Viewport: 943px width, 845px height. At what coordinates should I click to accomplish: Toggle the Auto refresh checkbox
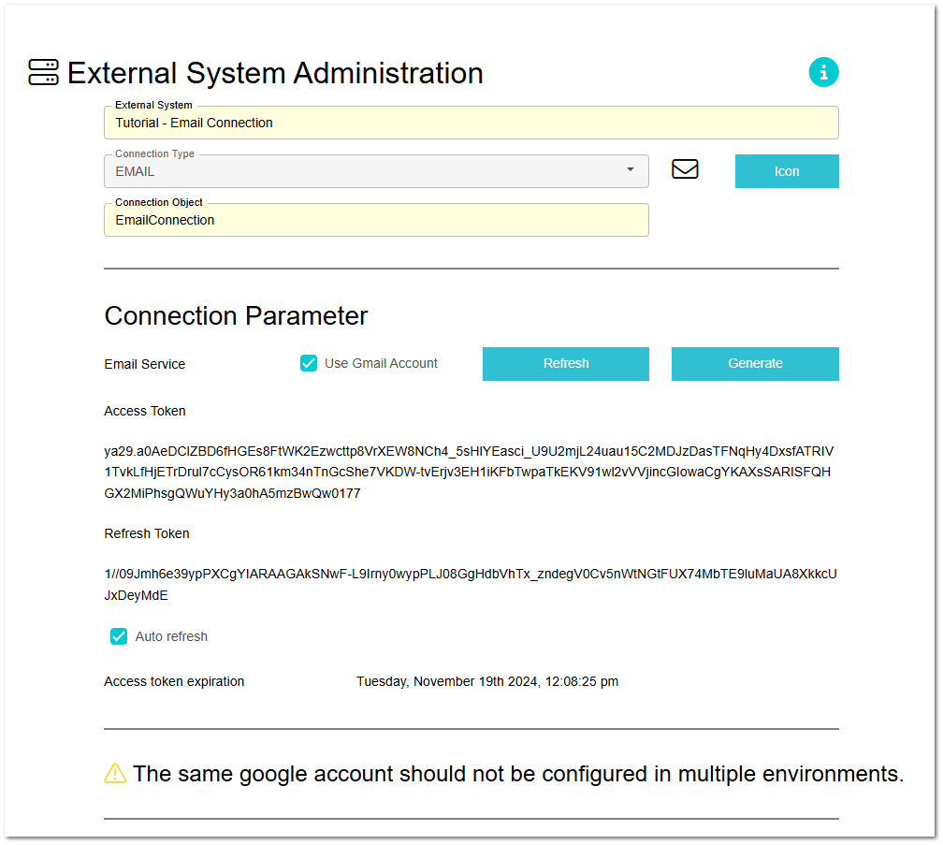[119, 636]
